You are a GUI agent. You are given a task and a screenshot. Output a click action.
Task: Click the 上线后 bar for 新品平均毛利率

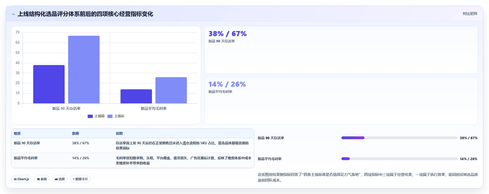pyautogui.click(x=171, y=90)
